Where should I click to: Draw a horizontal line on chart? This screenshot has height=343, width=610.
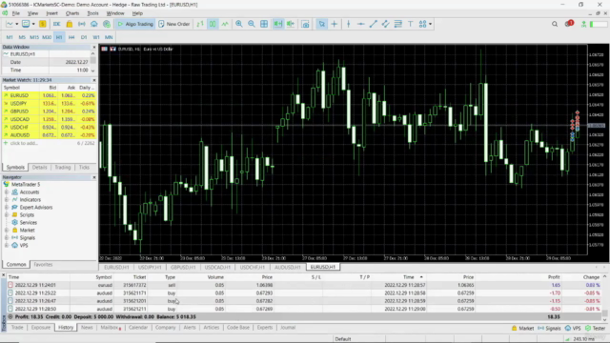360,24
